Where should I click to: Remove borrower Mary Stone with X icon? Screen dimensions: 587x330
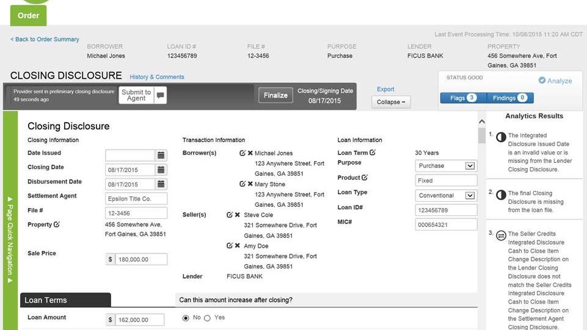tap(250, 184)
